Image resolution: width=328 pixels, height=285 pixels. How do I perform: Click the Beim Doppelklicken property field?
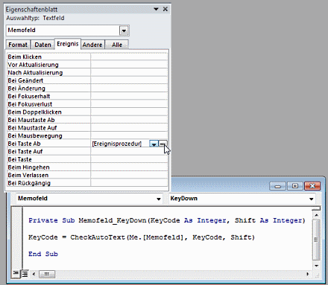[129, 112]
